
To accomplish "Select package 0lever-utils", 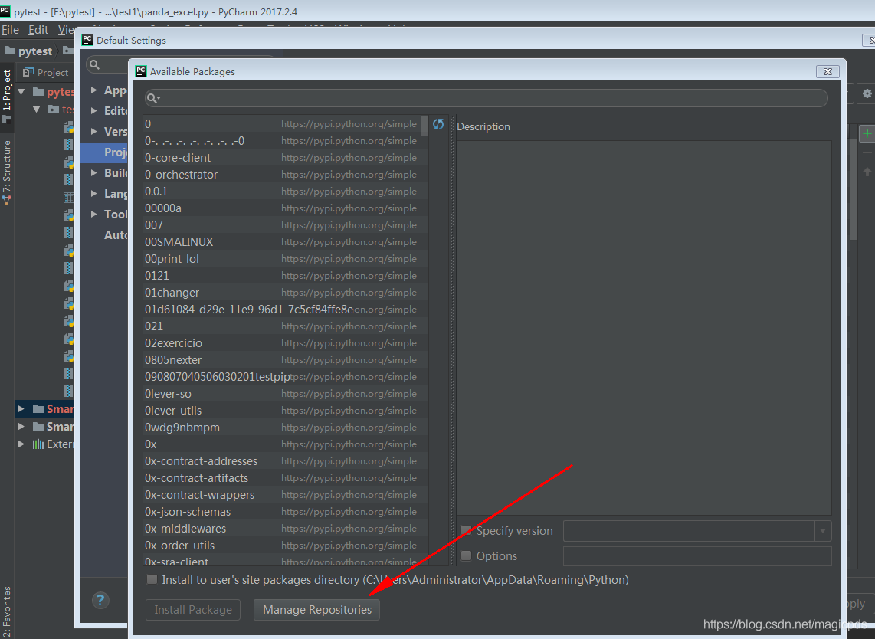I will (x=285, y=411).
